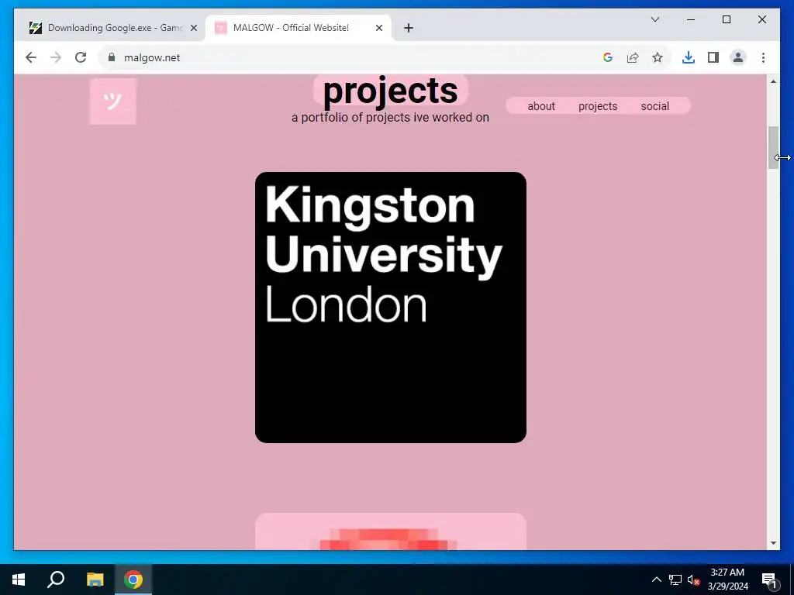Open the Kingston University London project card
This screenshot has height=595, width=794.
(x=391, y=307)
